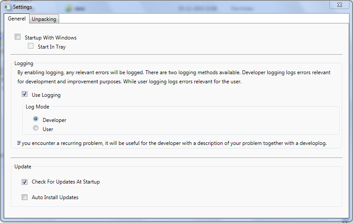Uncheck the Use Logging checkbox
The width and height of the screenshot is (353, 223).
coord(25,94)
